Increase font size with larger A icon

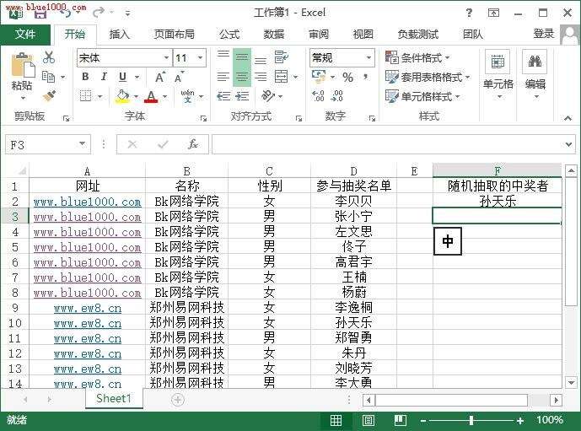tap(159, 77)
